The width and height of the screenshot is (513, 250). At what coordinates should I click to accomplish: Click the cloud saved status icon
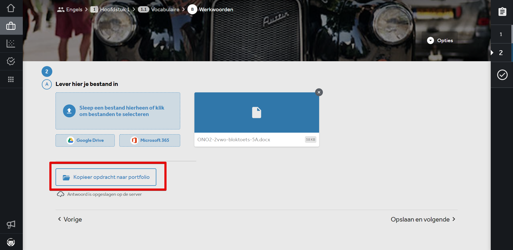[x=61, y=194]
